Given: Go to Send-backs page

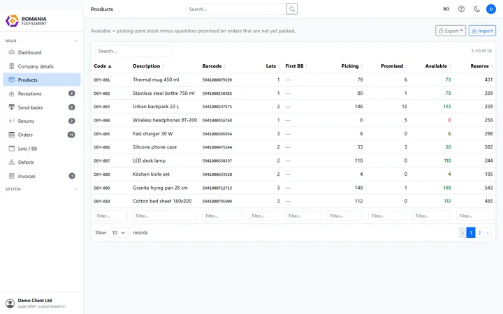Looking at the screenshot, I should [42, 107].
